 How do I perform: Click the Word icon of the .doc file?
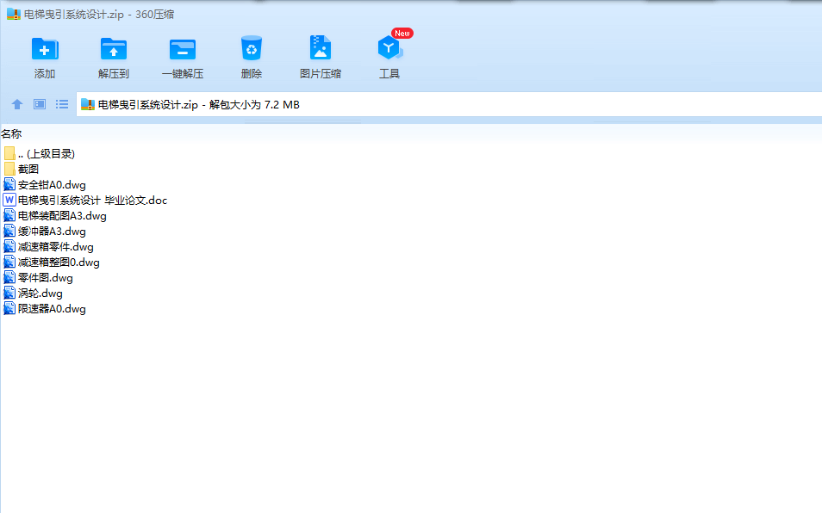pos(9,200)
